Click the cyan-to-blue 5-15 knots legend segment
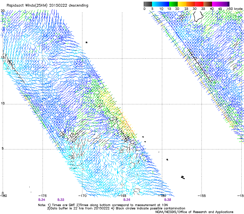Image resolution: width=244 pixels, height=214 pixels. click(161, 4)
